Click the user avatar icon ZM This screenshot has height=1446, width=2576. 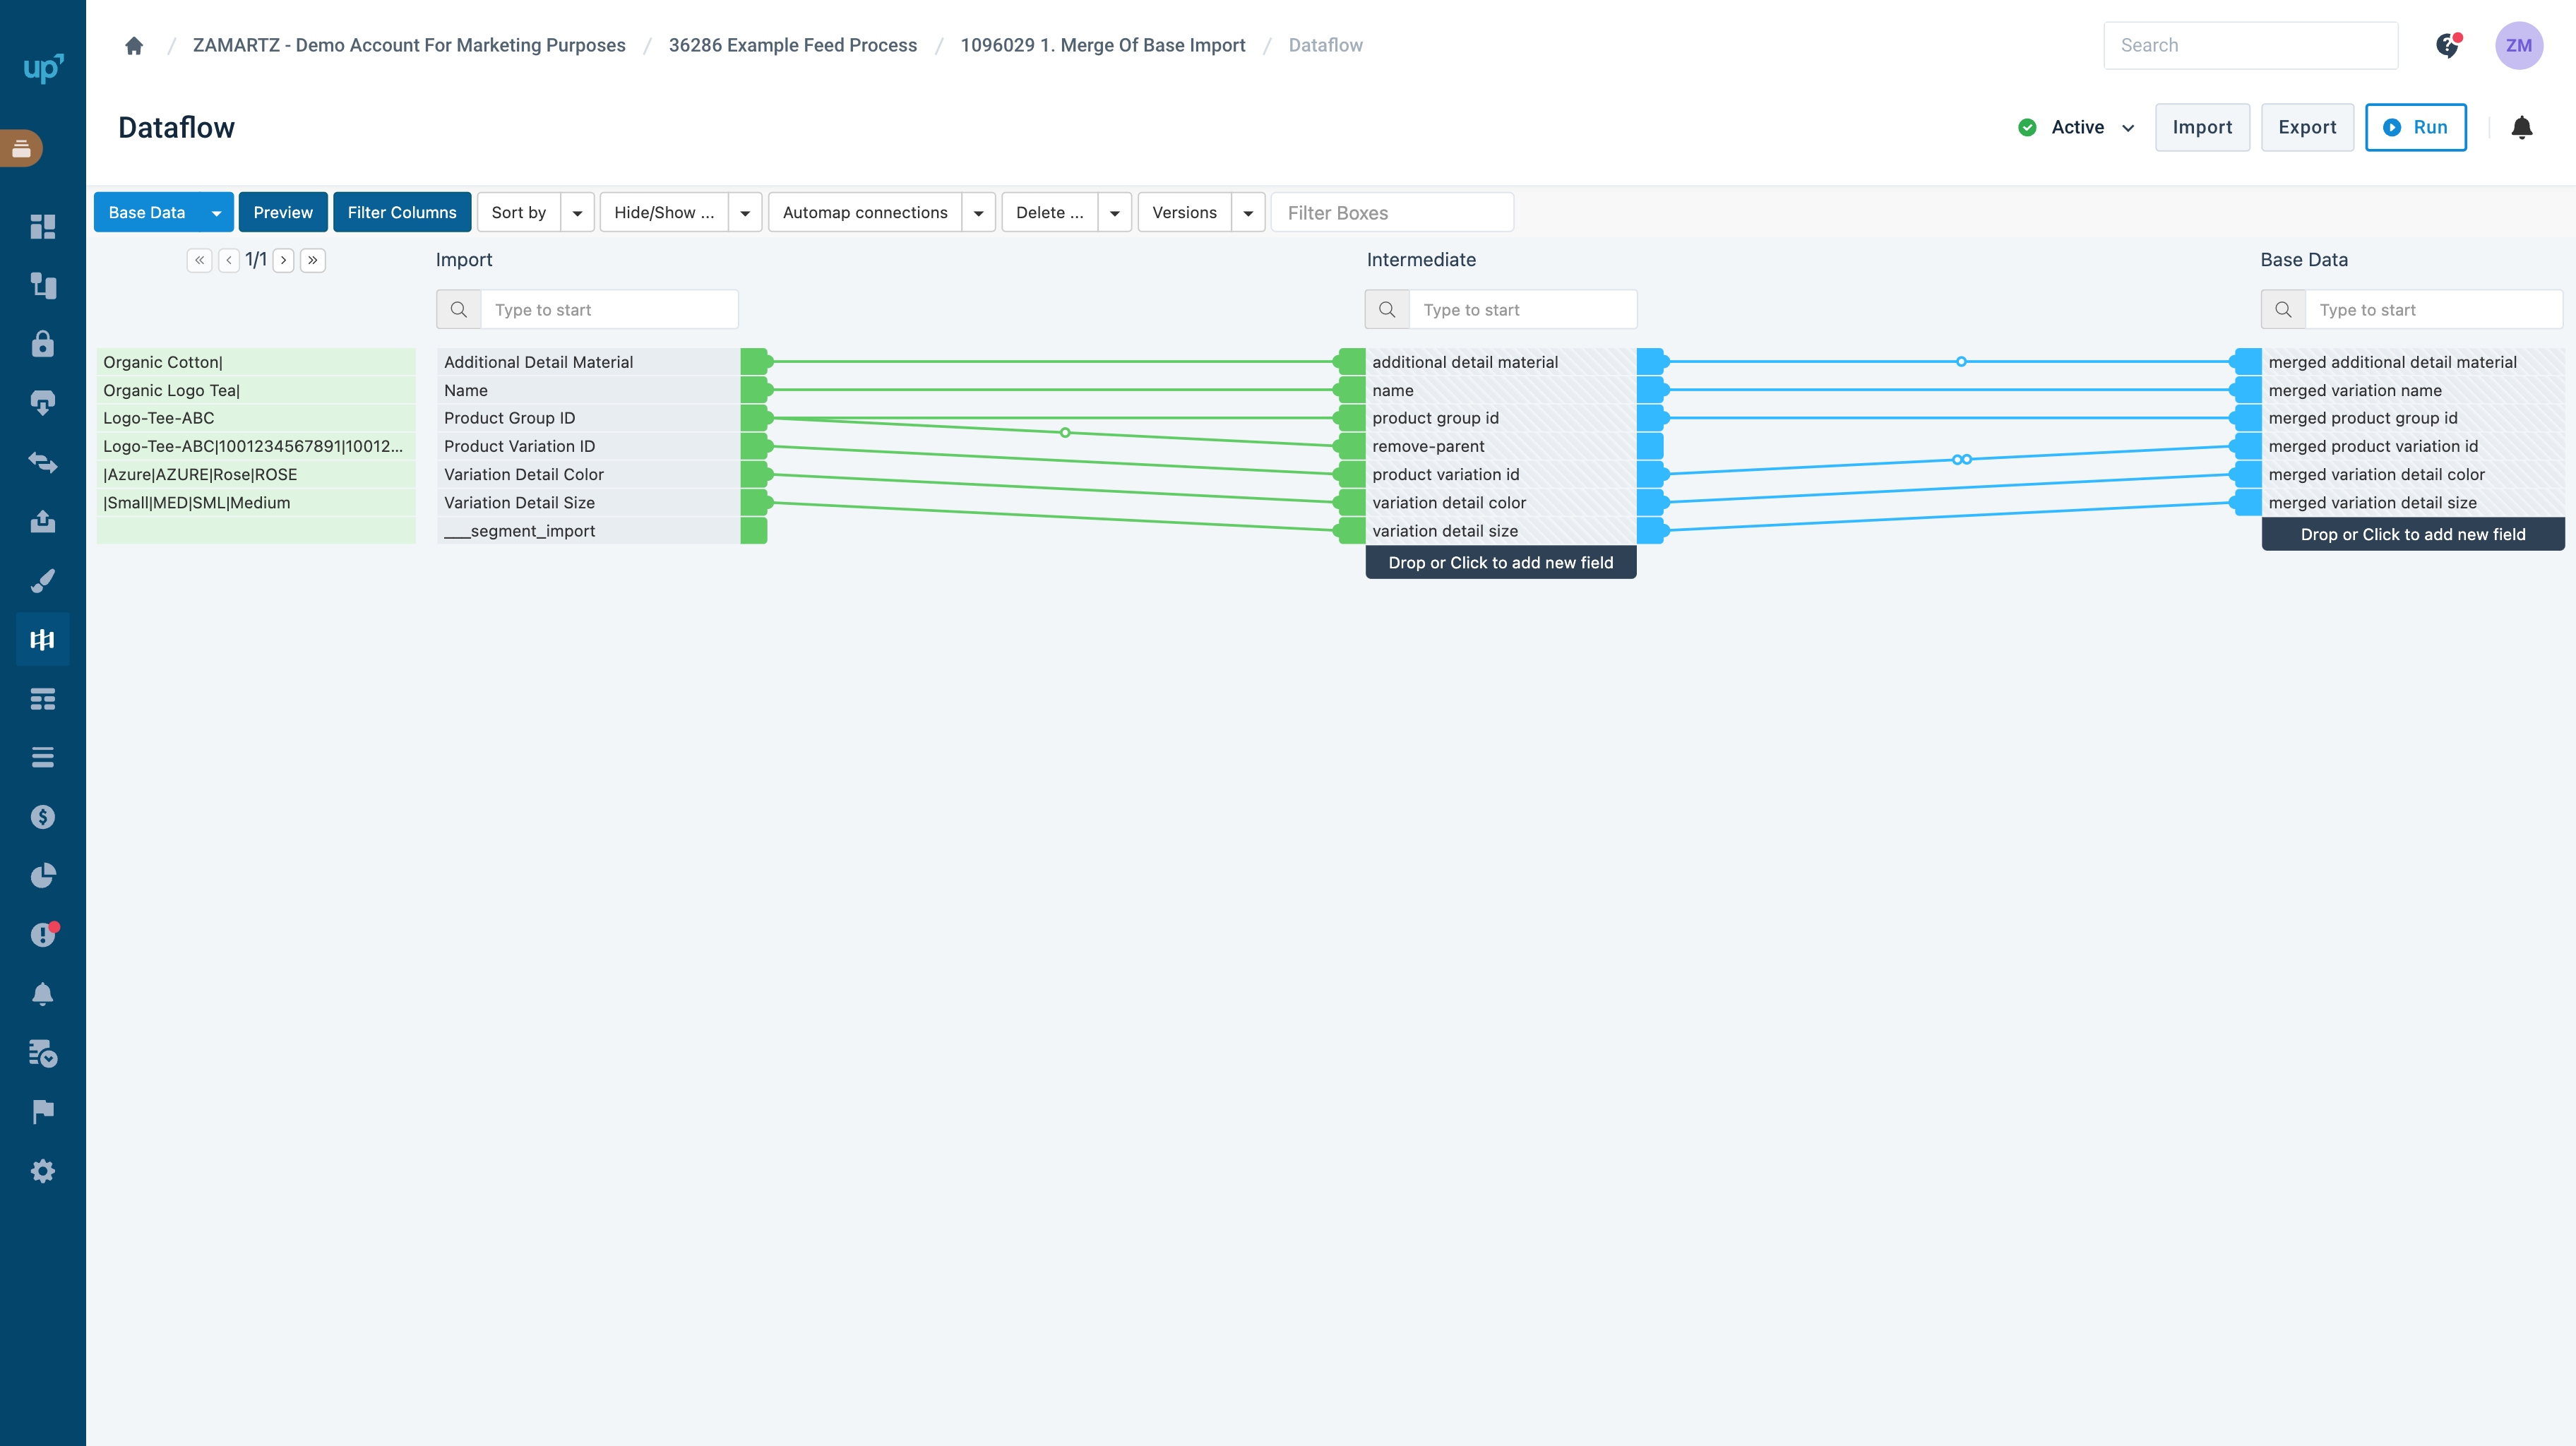2520,44
